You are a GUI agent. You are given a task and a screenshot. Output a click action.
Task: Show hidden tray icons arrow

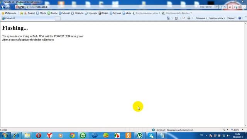coord(206,136)
